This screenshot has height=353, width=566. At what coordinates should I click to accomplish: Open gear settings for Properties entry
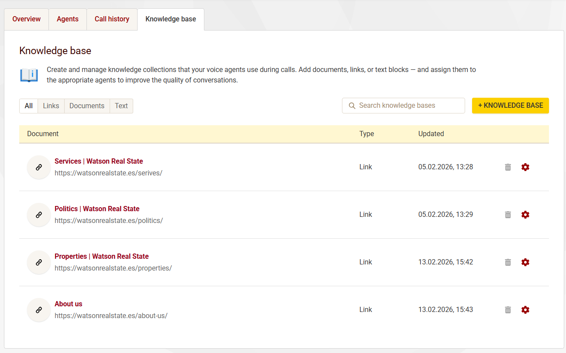click(525, 262)
